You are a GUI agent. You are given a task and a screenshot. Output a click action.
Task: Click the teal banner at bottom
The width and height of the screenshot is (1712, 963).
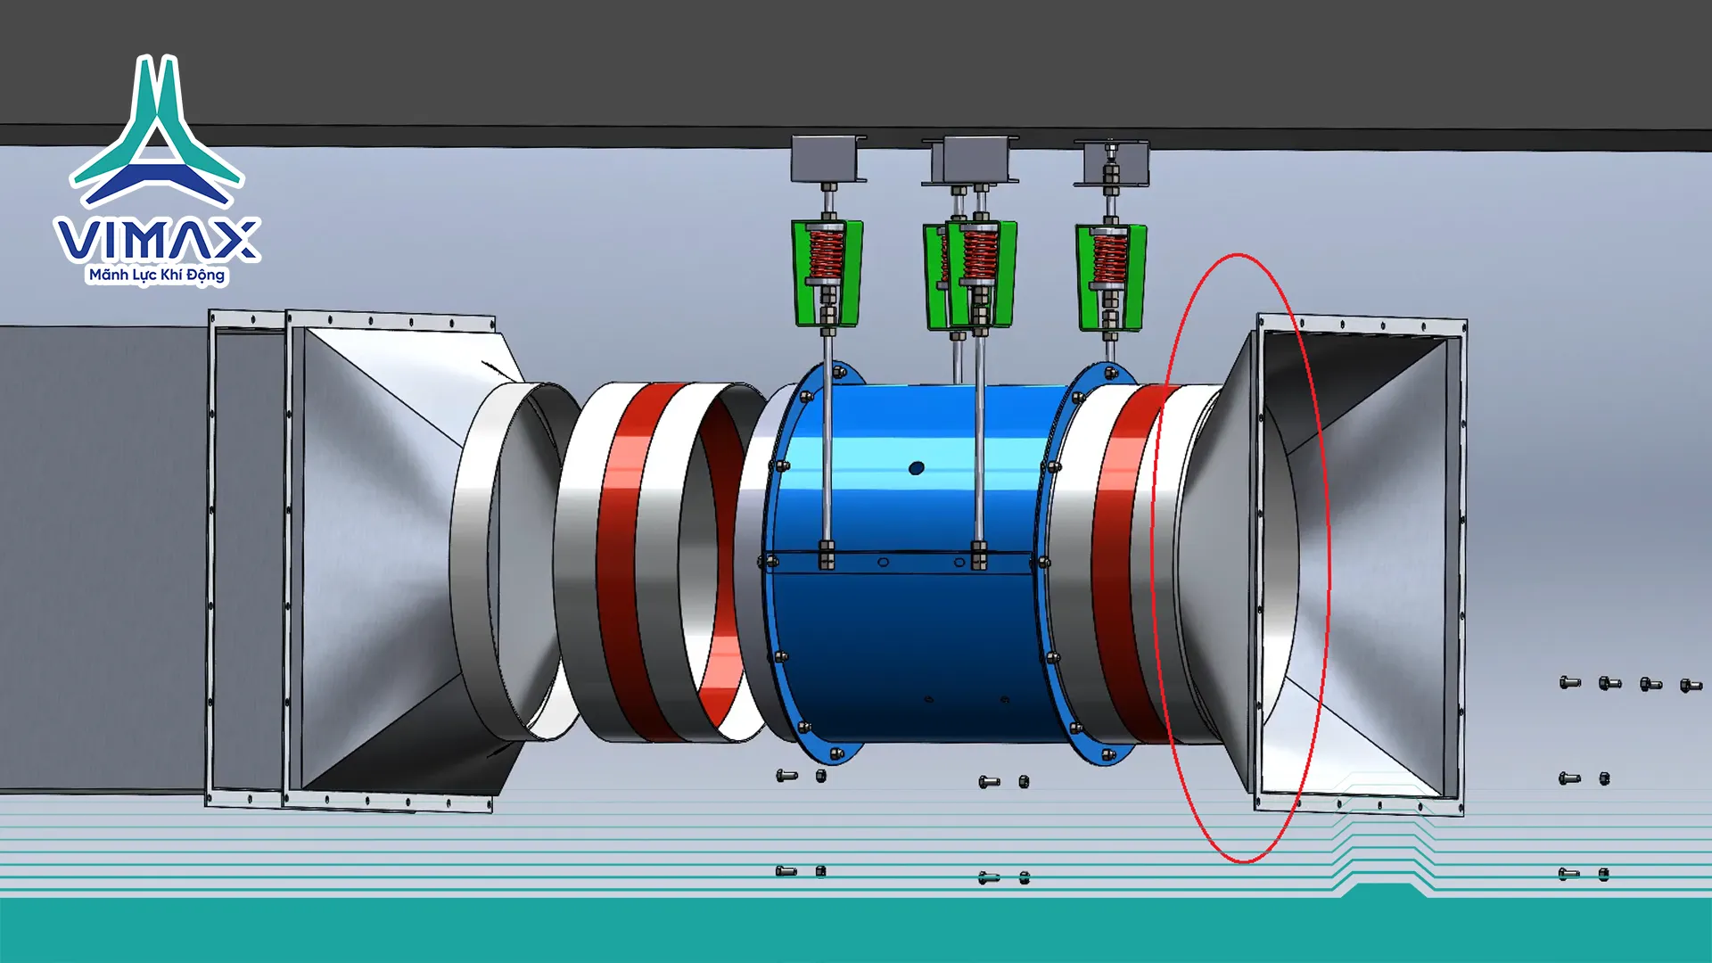coord(856,932)
